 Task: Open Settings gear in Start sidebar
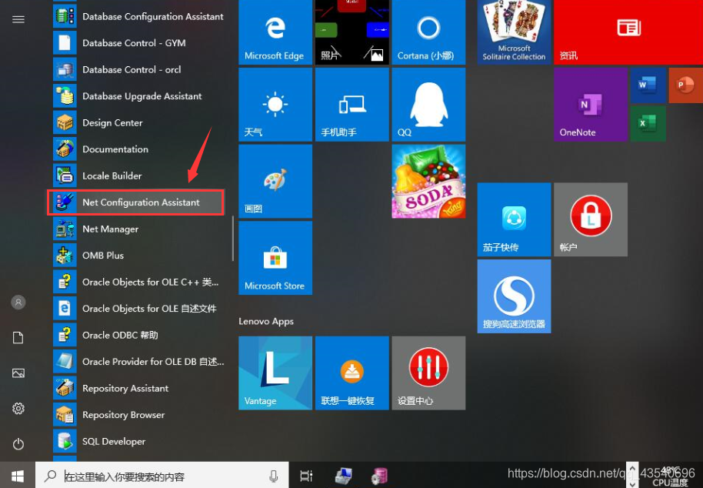pyautogui.click(x=18, y=409)
